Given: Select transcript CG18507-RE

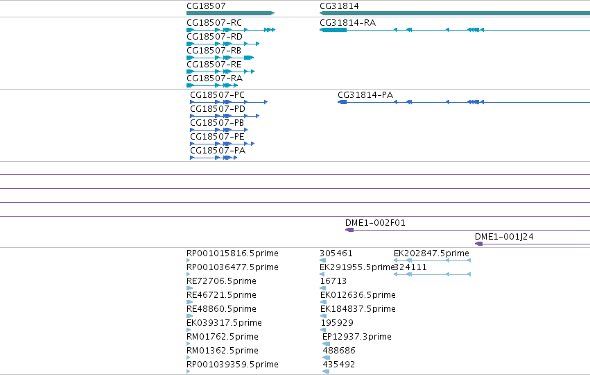Looking at the screenshot, I should pos(214,65).
